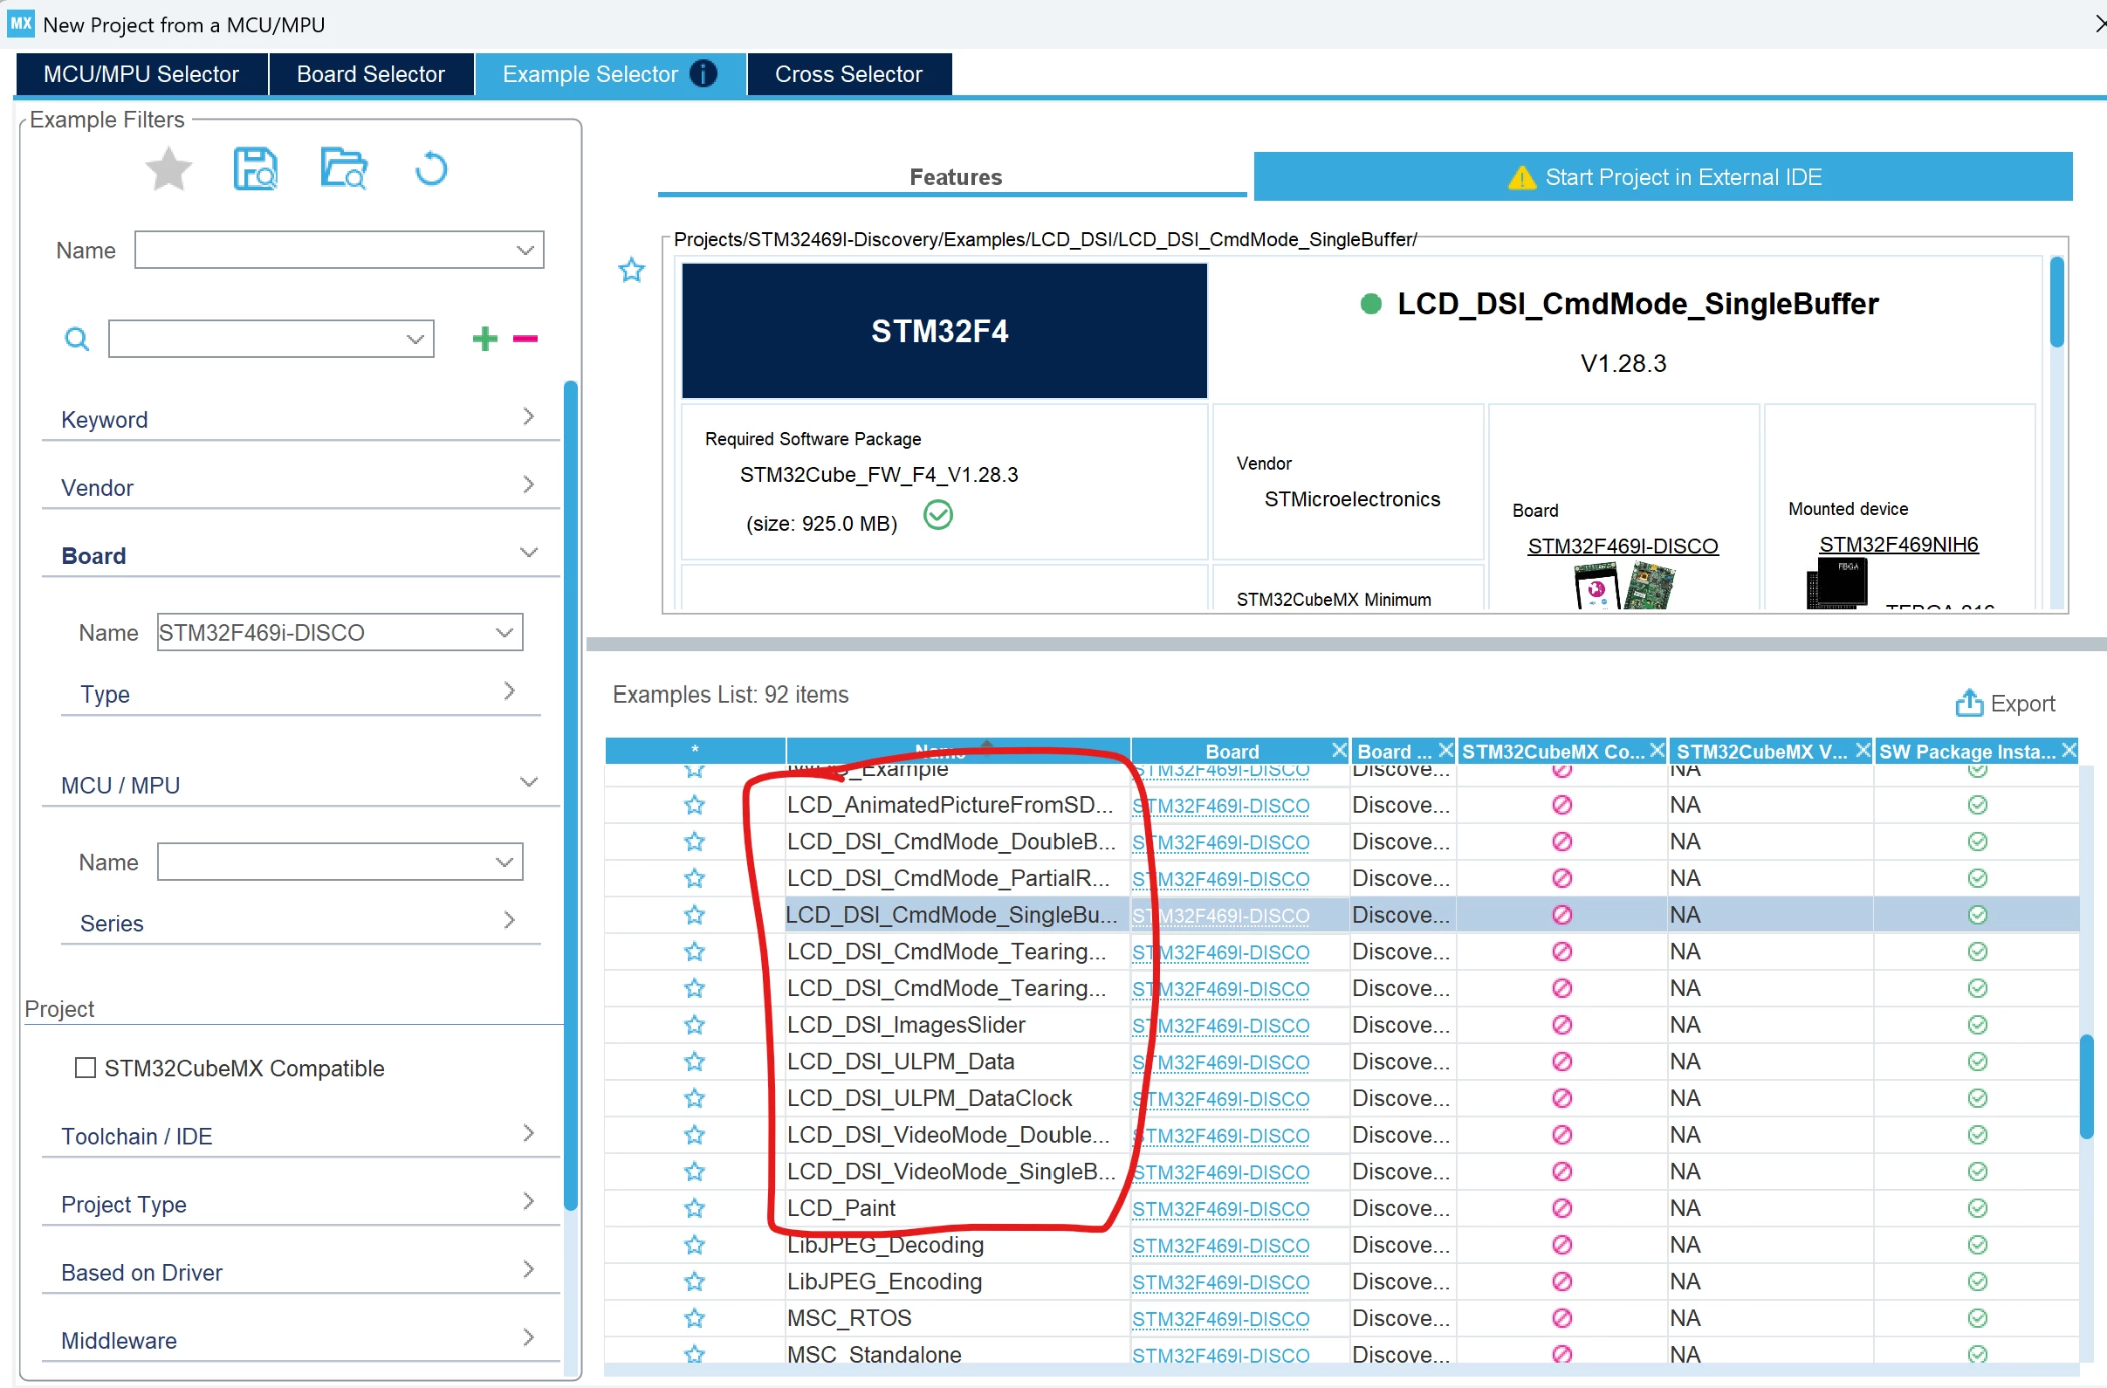Star the LCD_DSI_CmdMode_SingleBu... example
Image resolution: width=2107 pixels, height=1388 pixels.
pyautogui.click(x=694, y=916)
